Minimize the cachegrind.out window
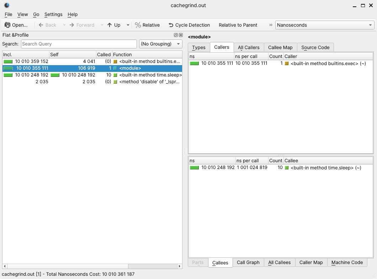 click(354, 6)
